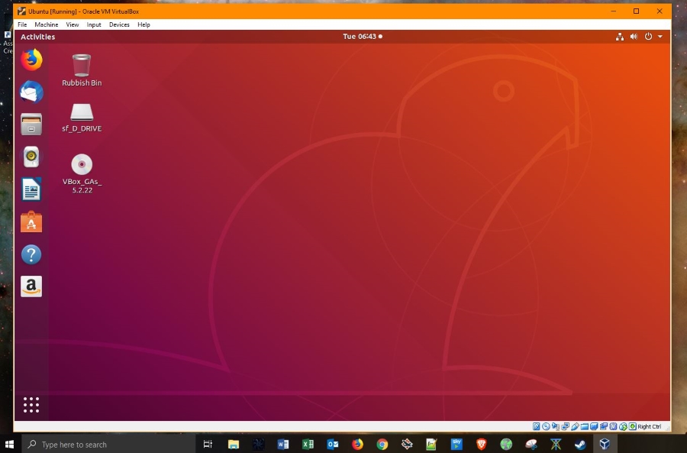
Task: Select the VBox_GAs_5.2.22 disc icon
Action: click(82, 173)
